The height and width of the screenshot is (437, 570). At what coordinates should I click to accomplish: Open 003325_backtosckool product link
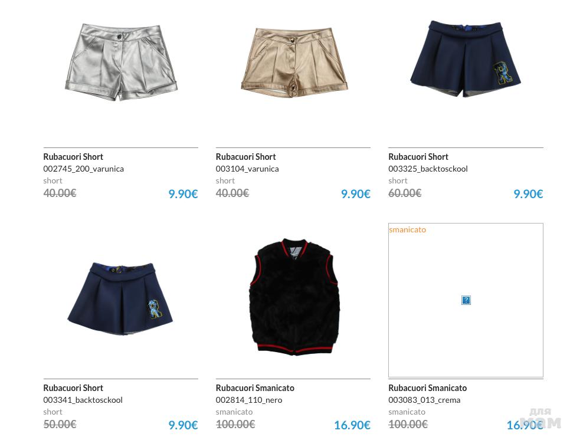(x=428, y=169)
